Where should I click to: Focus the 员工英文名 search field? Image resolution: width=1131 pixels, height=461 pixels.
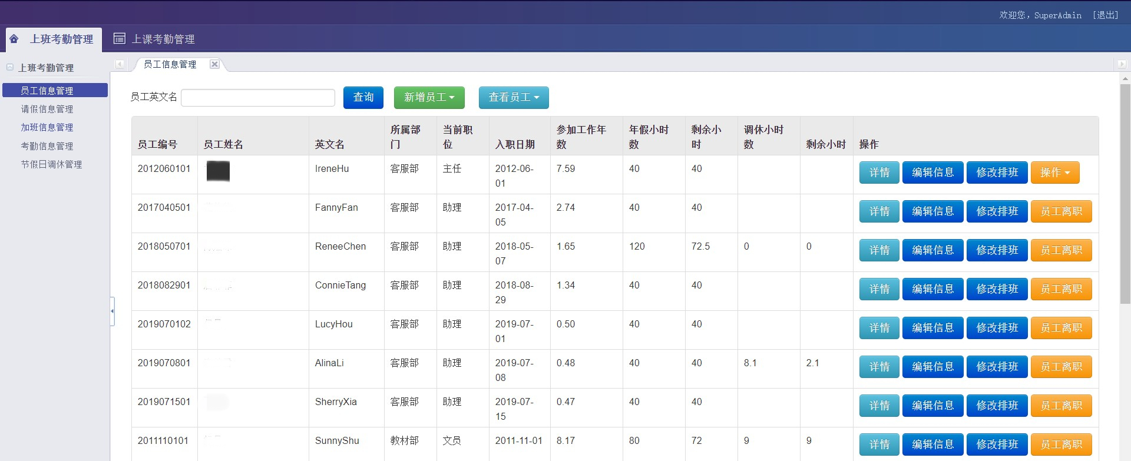(x=258, y=98)
